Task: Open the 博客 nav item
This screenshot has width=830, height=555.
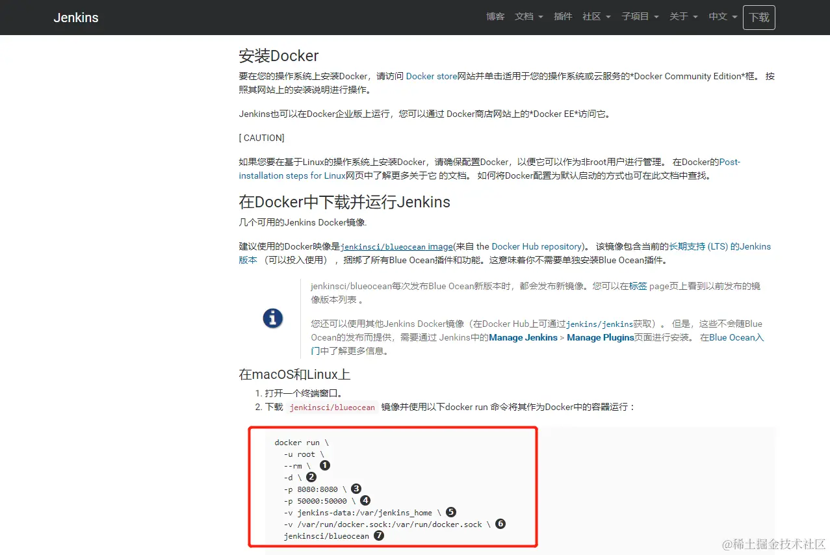Action: [x=495, y=17]
